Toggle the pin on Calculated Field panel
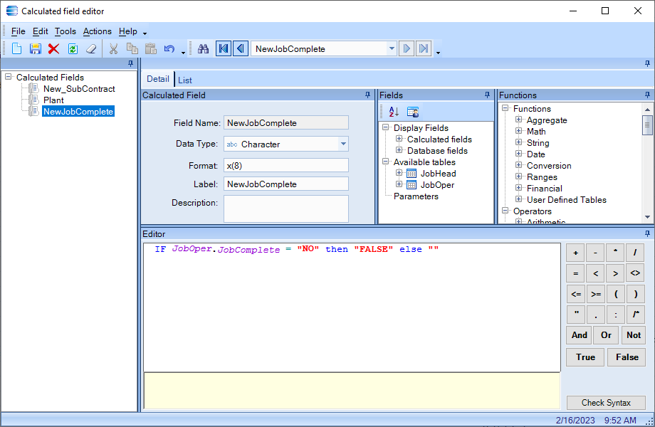 pos(367,95)
